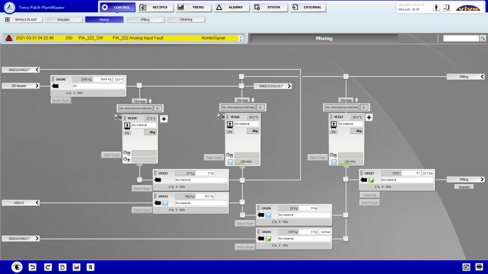Viewport: 488px width, 274px height.
Task: Click the search magnifier icon
Action: click(483, 38)
